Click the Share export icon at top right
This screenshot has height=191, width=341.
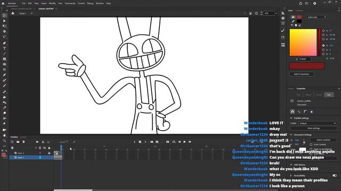coord(301,4)
